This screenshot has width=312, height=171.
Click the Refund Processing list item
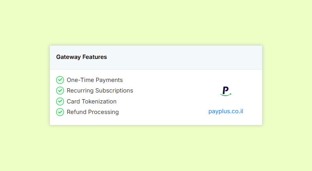point(93,112)
